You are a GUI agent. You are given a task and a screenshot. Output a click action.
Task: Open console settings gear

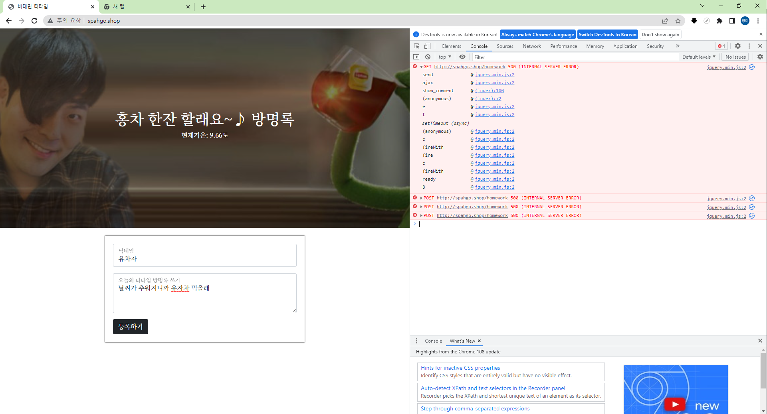tap(760, 57)
